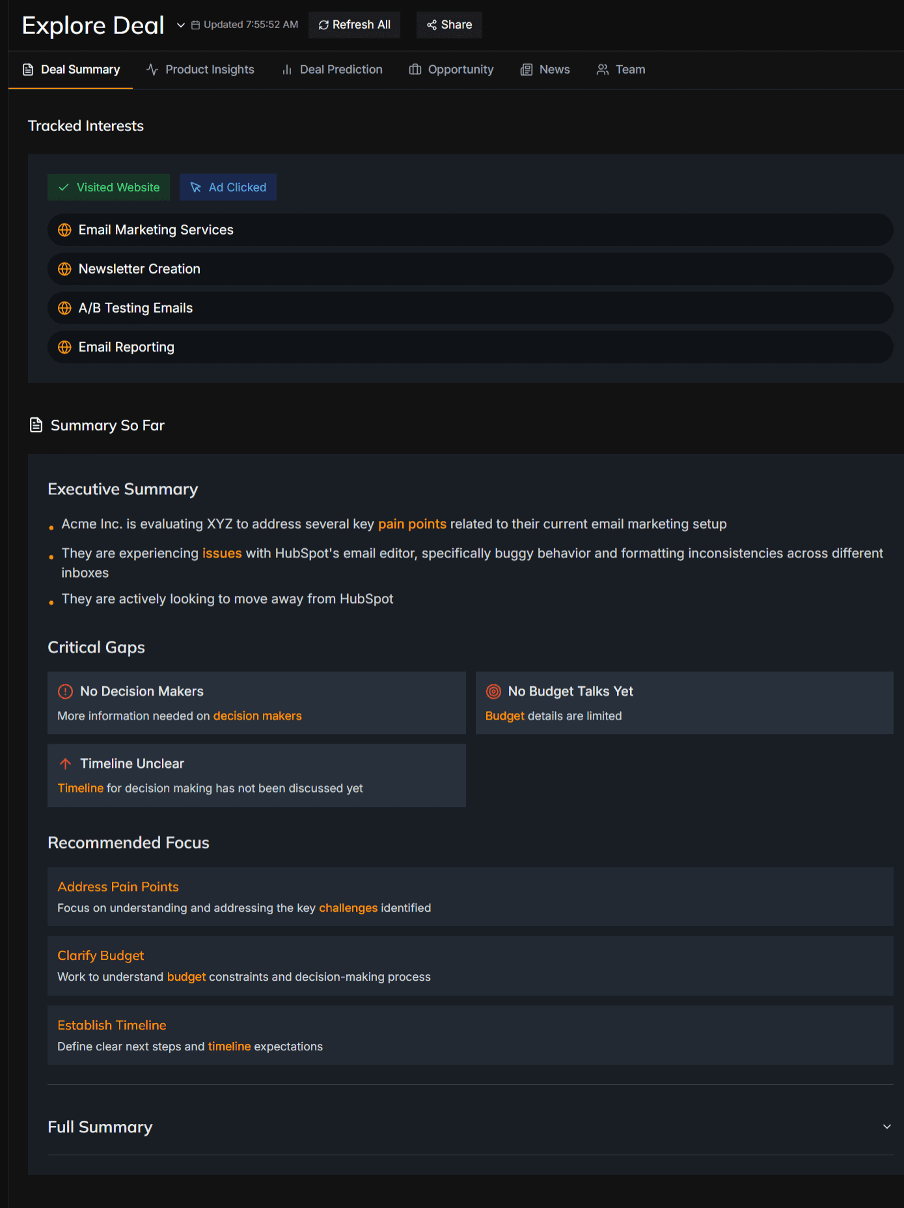
Task: Toggle the Visited Website tag
Action: pyautogui.click(x=109, y=187)
